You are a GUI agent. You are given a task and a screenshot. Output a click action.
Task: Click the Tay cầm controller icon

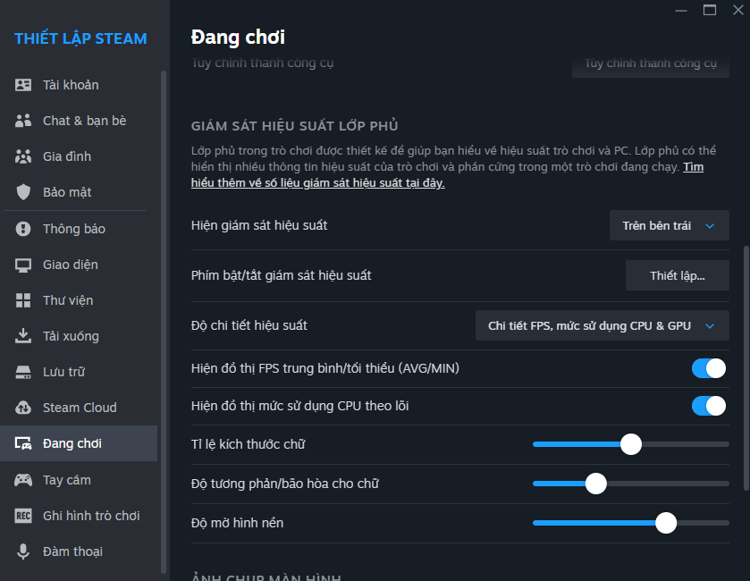24,480
